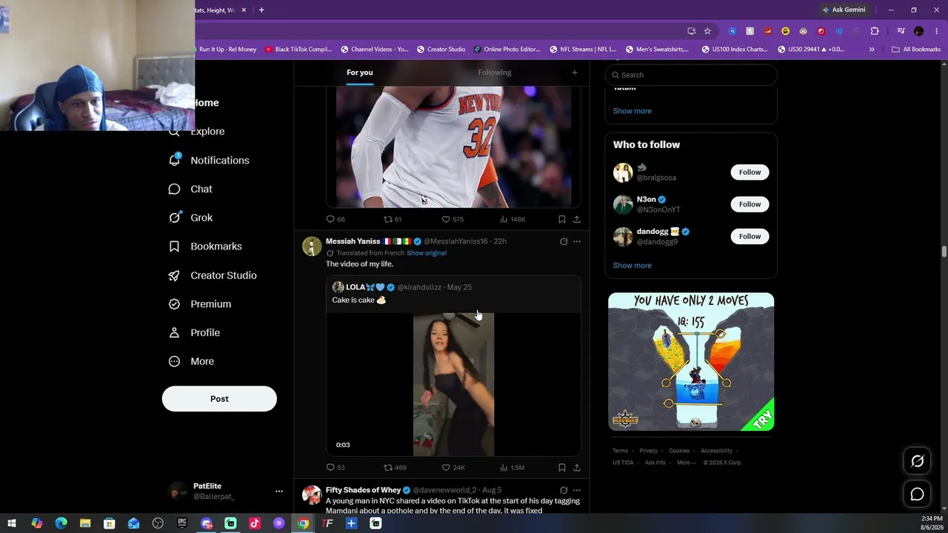Image resolution: width=948 pixels, height=533 pixels.
Task: Open the floating Grok button at bottom right
Action: pos(917,461)
